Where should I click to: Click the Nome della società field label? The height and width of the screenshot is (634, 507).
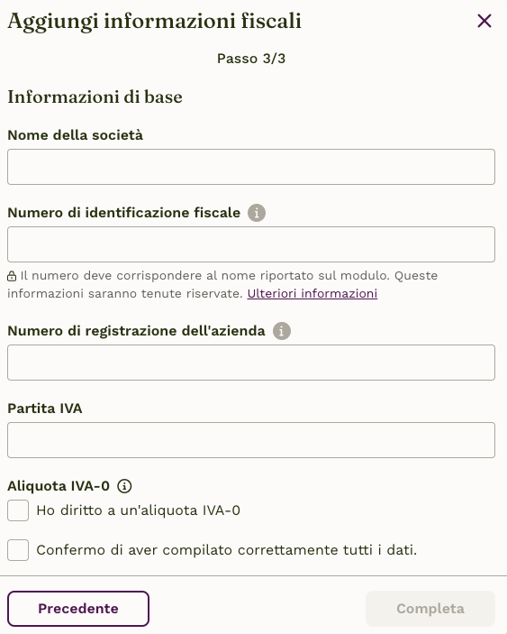coord(75,134)
